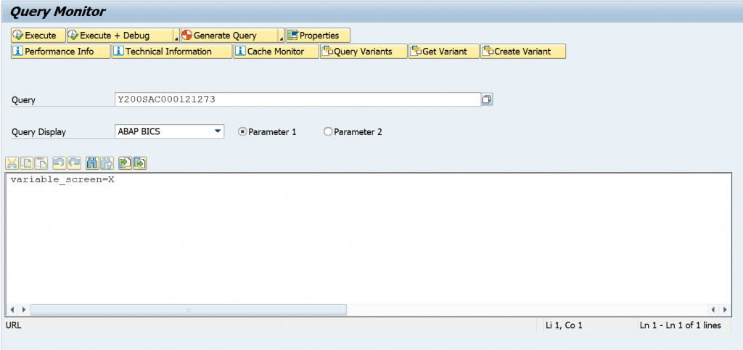Open Technical Information
Viewport: 743px width, 350px height.
click(172, 52)
